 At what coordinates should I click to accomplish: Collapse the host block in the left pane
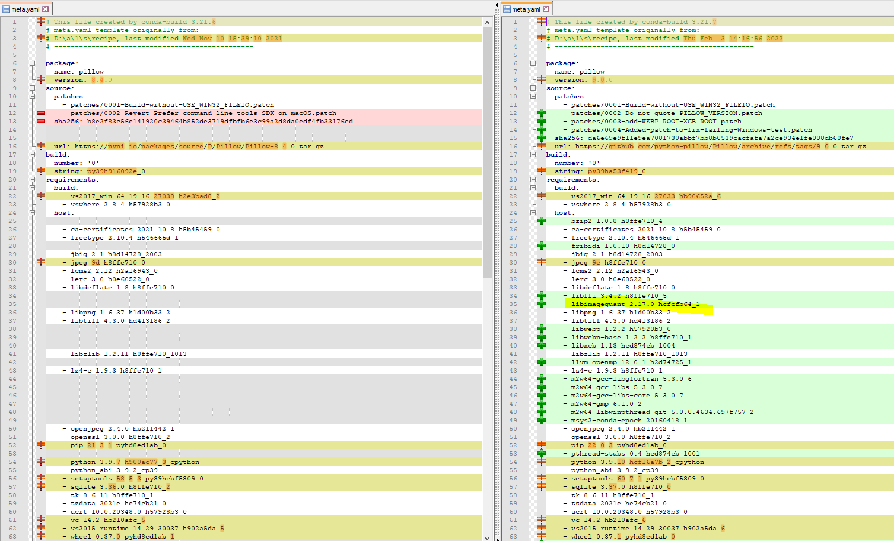click(32, 212)
